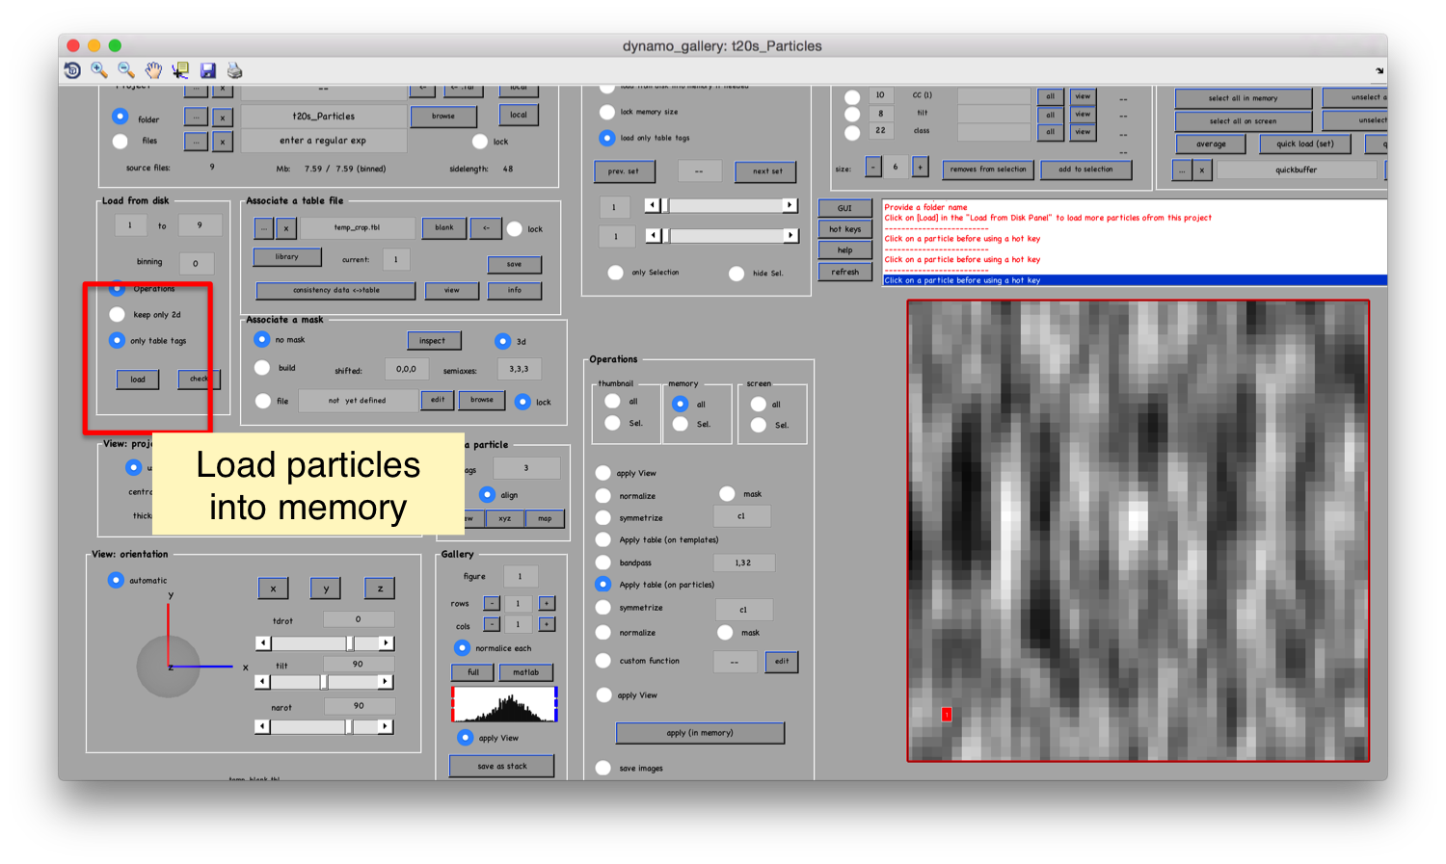Click the rotate 3D toolbar icon
This screenshot has height=864, width=1446.
click(x=72, y=70)
